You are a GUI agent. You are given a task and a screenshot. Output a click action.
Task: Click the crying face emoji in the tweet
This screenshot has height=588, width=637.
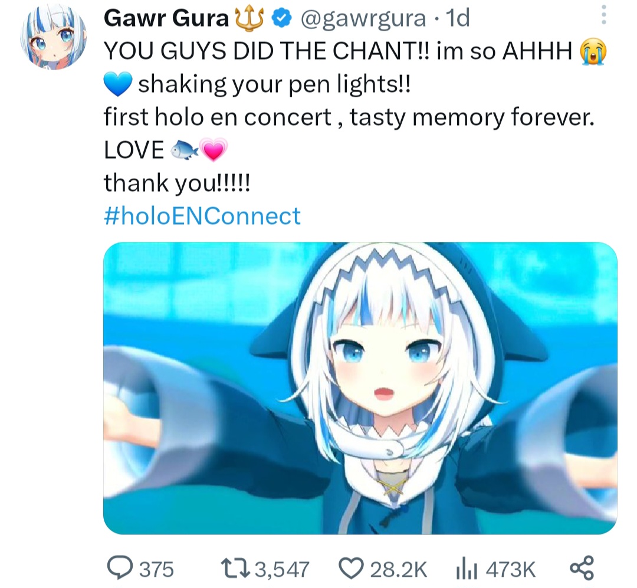point(593,52)
